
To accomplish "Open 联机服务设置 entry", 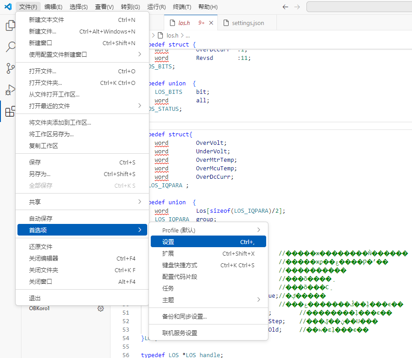I will pyautogui.click(x=208, y=333).
